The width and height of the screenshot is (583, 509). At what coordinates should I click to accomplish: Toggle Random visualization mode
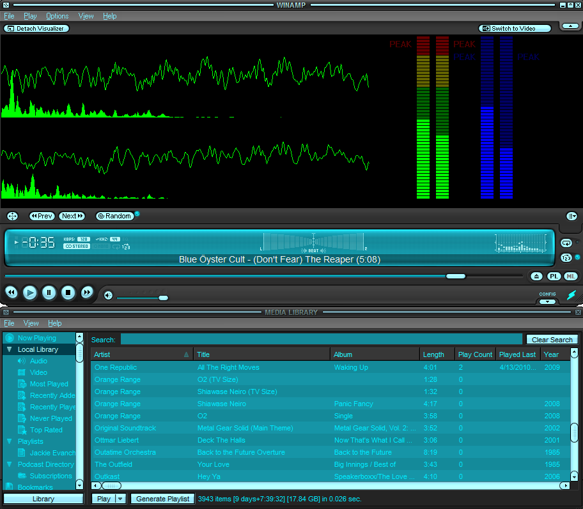tap(115, 217)
